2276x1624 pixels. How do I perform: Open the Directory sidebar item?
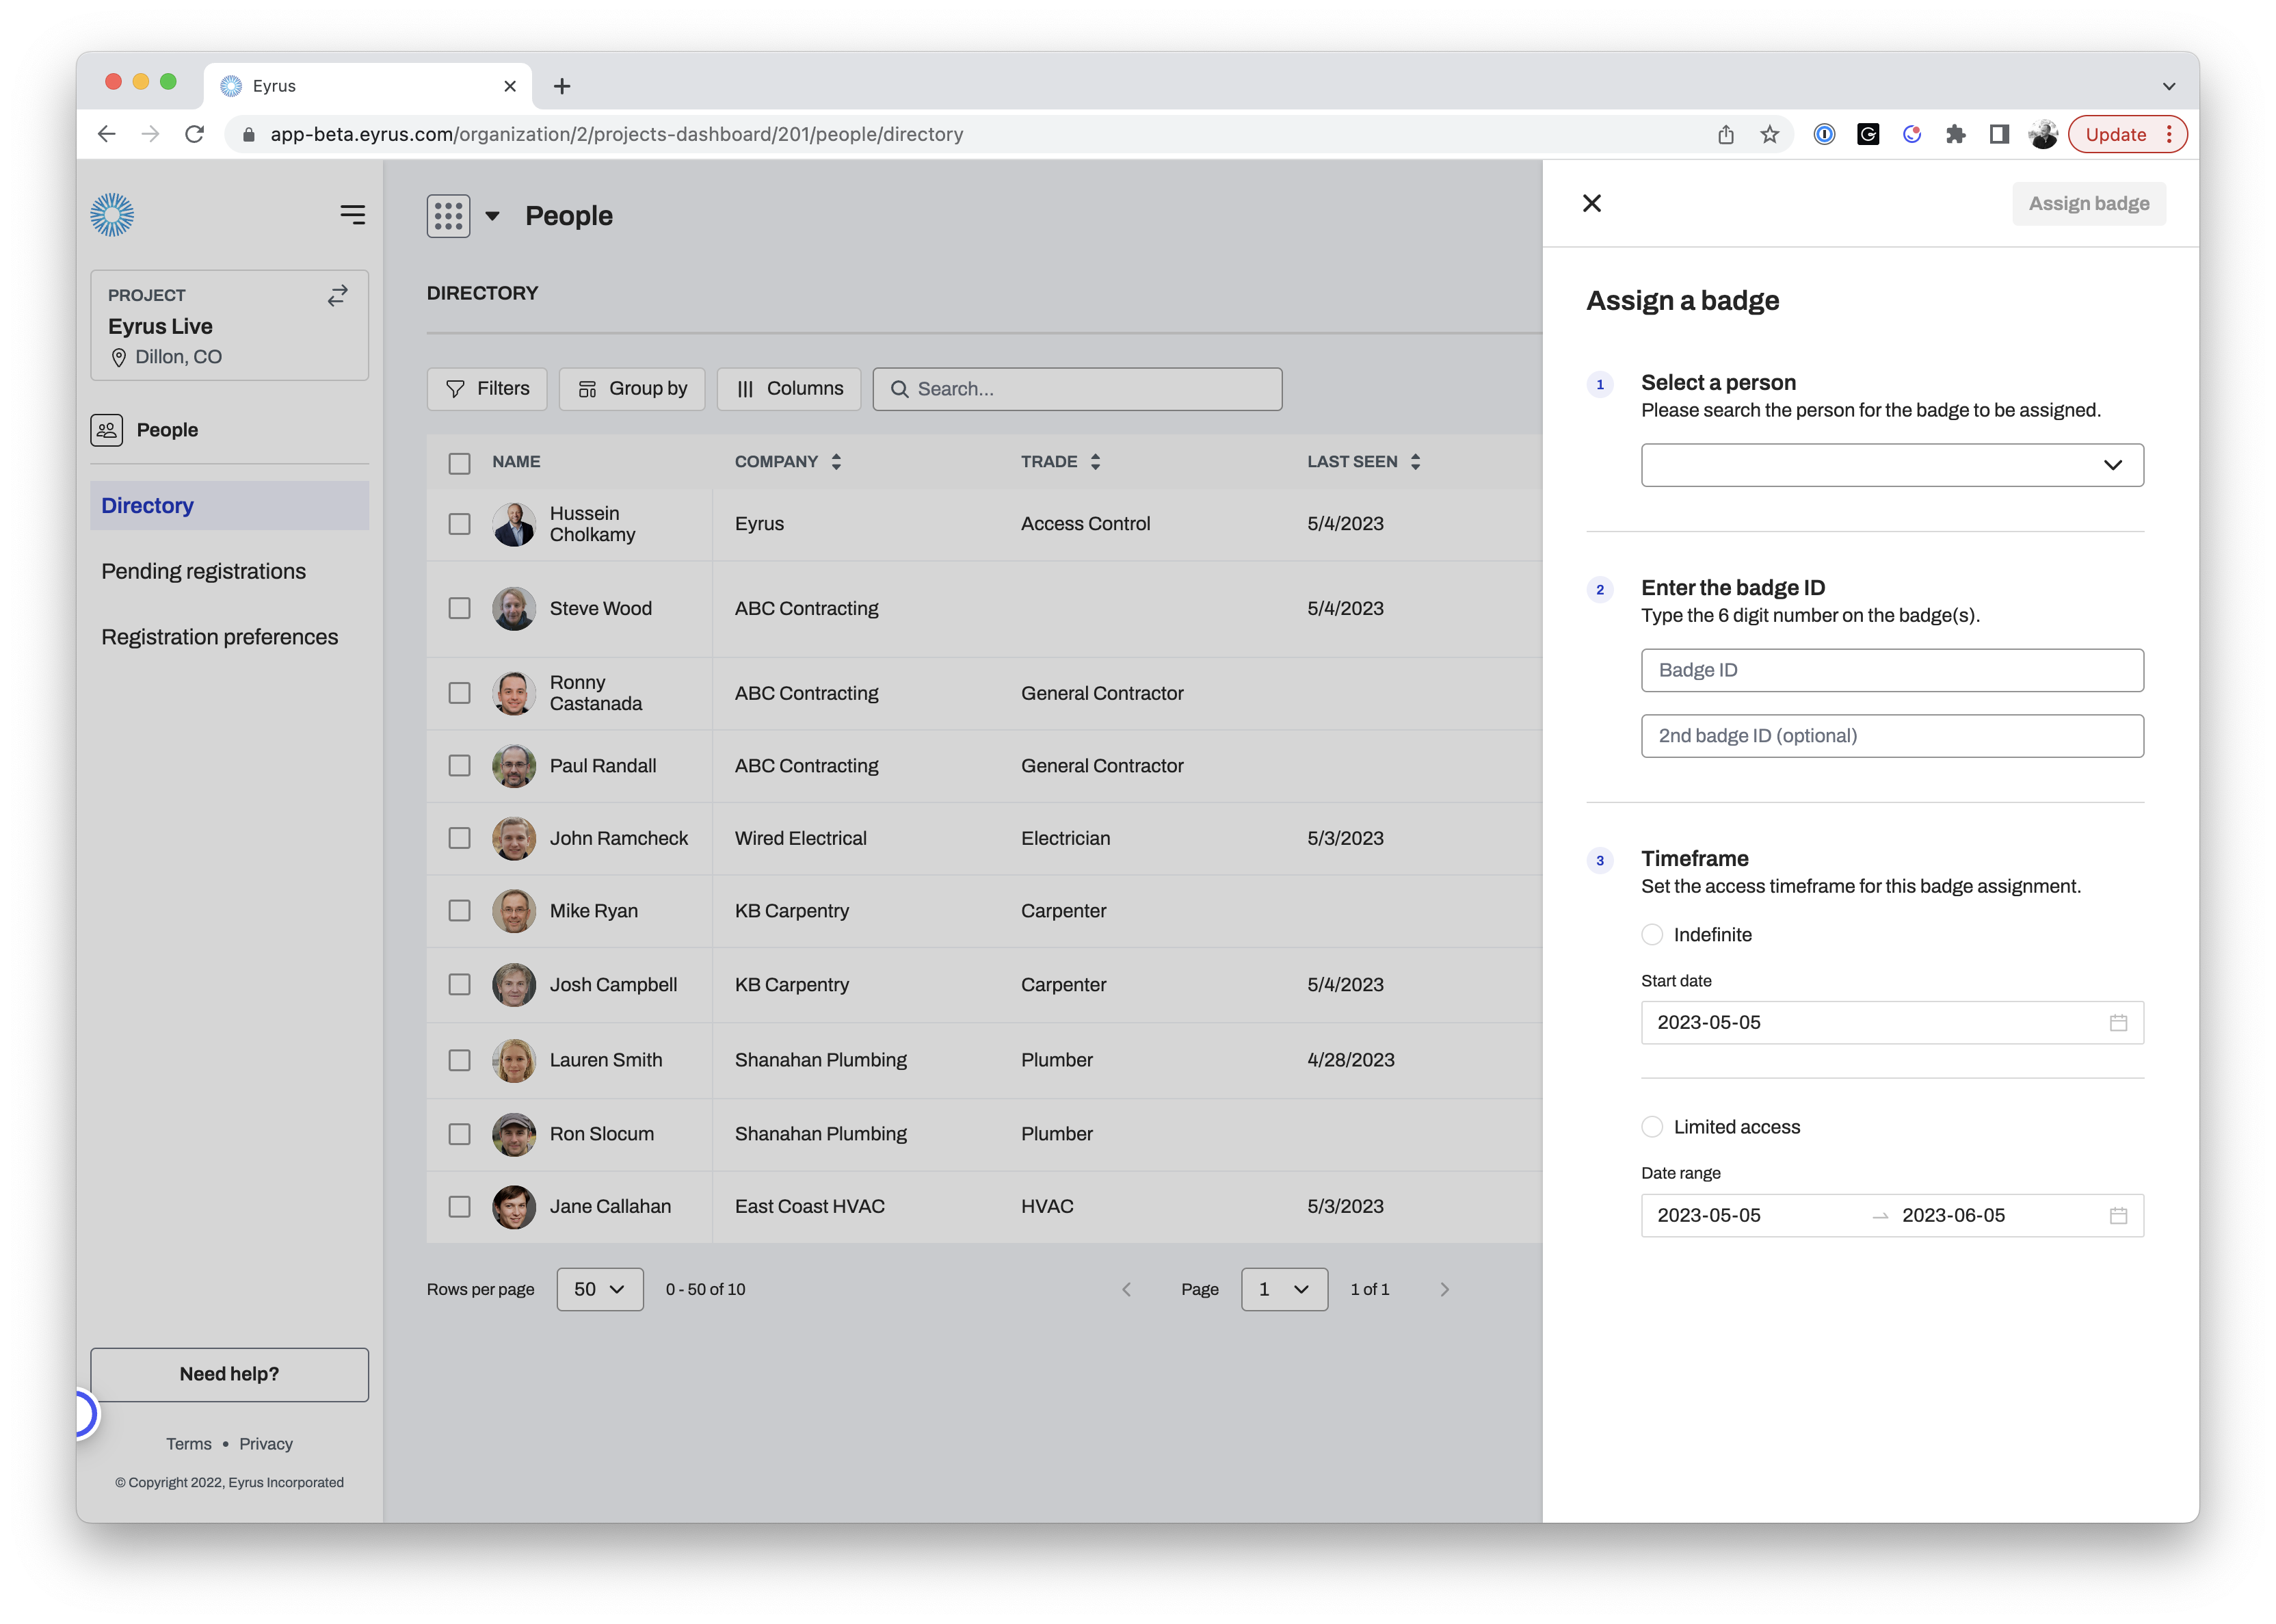229,506
